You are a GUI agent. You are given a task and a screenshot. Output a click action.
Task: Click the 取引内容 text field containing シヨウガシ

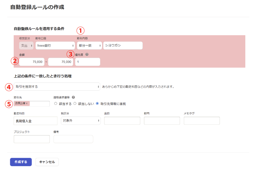[123, 46]
